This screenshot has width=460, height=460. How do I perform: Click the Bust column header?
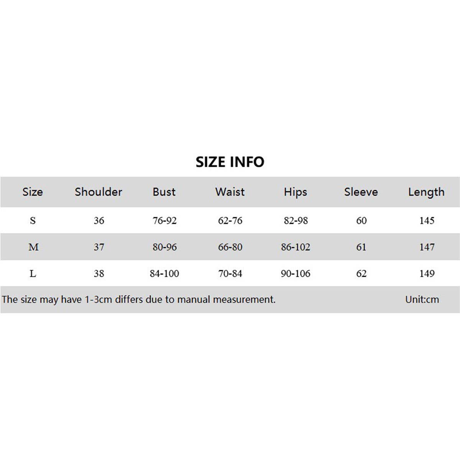point(164,192)
